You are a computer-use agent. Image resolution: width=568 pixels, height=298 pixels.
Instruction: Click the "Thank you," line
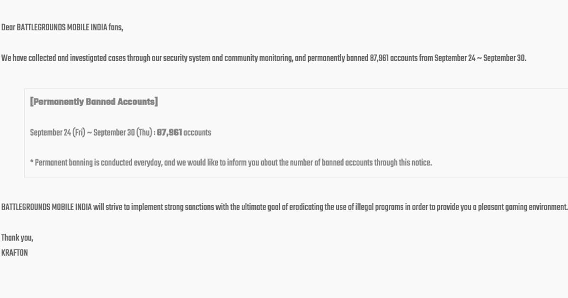[x=17, y=237]
